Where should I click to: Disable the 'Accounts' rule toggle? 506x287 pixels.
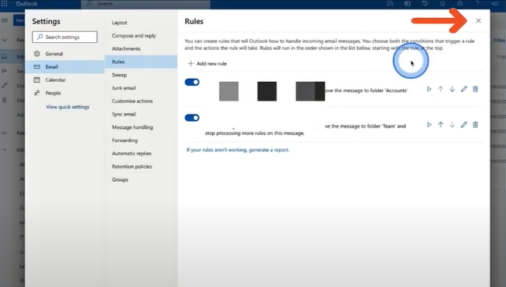click(x=192, y=82)
